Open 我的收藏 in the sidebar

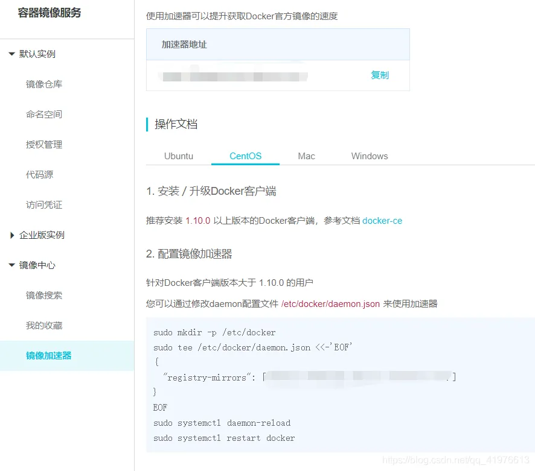[43, 325]
